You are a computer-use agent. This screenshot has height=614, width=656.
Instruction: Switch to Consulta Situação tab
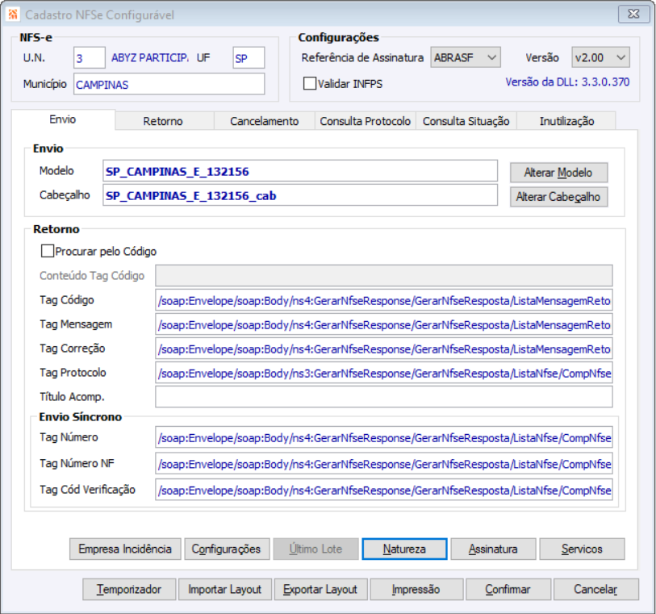pyautogui.click(x=466, y=121)
